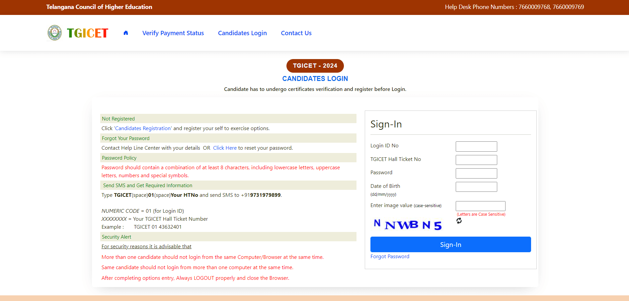The image size is (629, 301).
Task: Click the 'NUMERIC CODE = 01' line
Action: tap(143, 211)
